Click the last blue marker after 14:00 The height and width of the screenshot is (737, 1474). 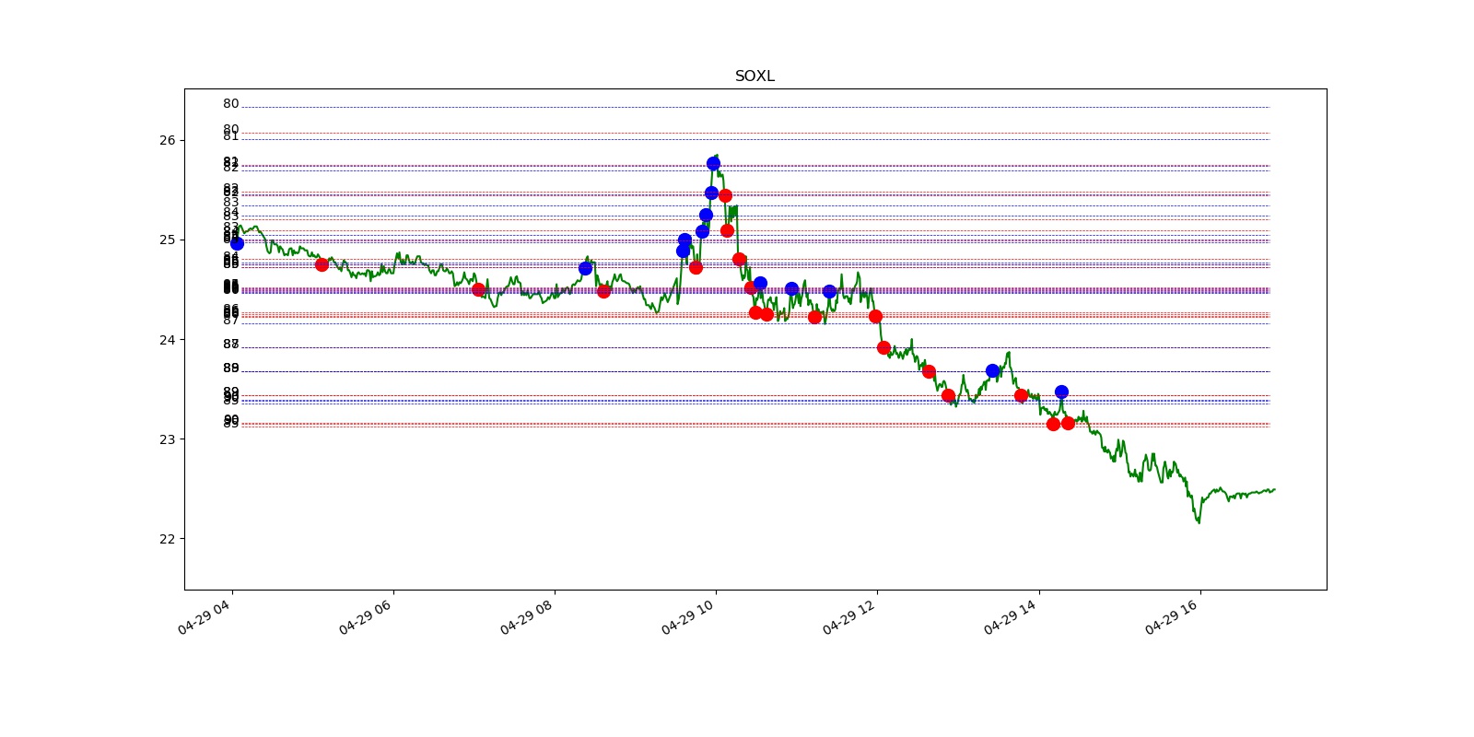(x=1061, y=392)
